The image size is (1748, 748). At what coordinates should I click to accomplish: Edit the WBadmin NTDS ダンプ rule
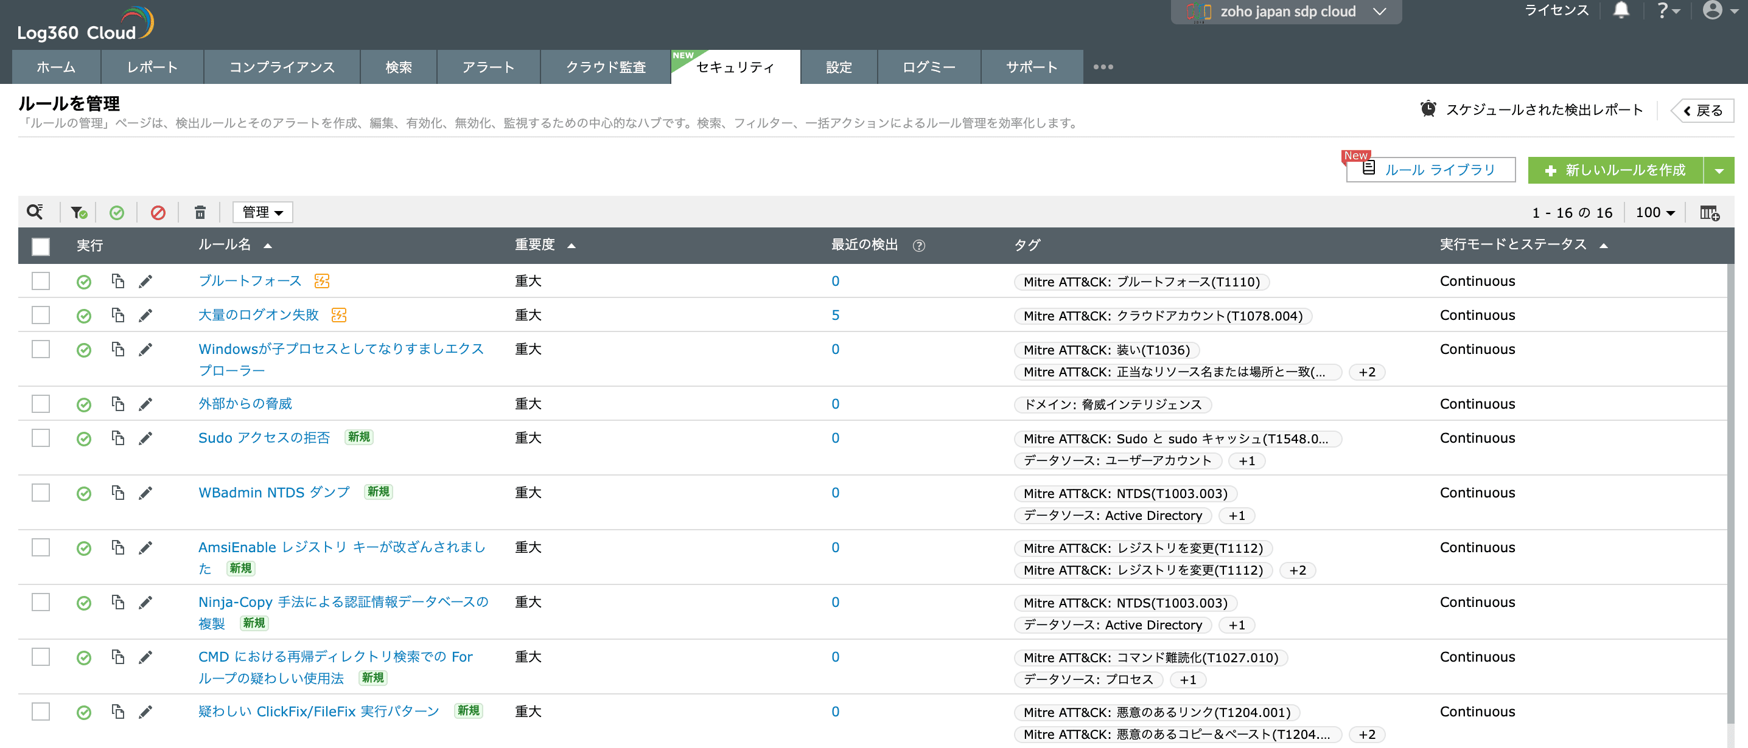pyautogui.click(x=145, y=493)
